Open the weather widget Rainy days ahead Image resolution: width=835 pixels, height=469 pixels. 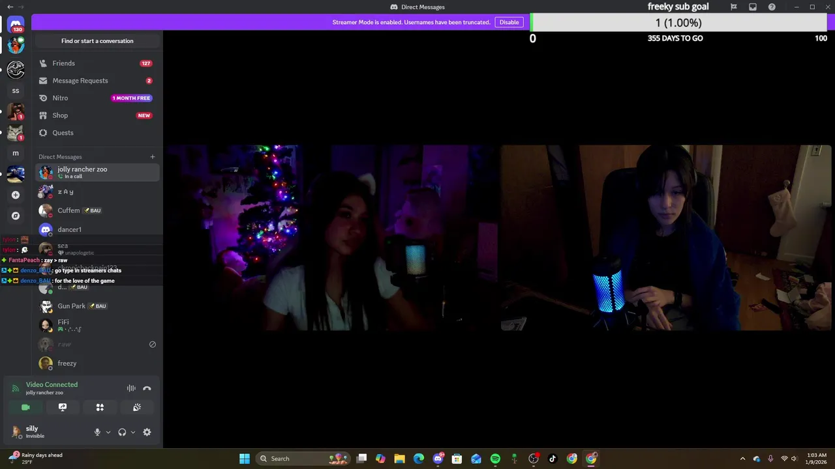point(36,459)
